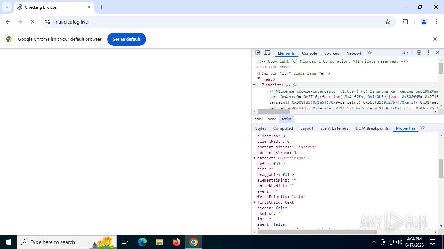Open the Layout pane tab
This screenshot has height=249, width=444.
pos(307,128)
